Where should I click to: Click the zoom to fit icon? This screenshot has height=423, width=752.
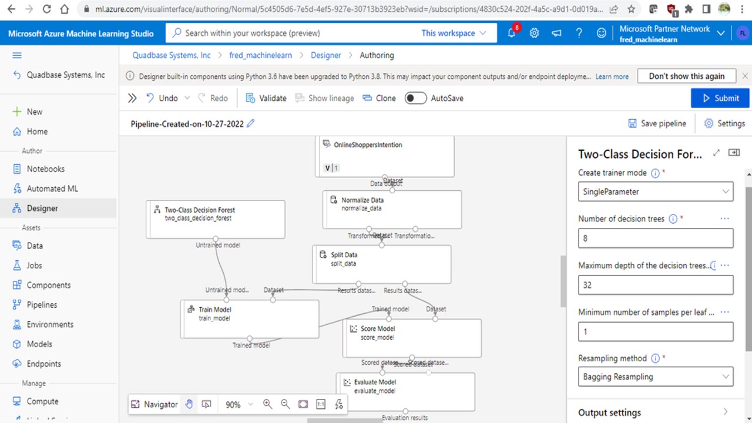[x=303, y=404]
